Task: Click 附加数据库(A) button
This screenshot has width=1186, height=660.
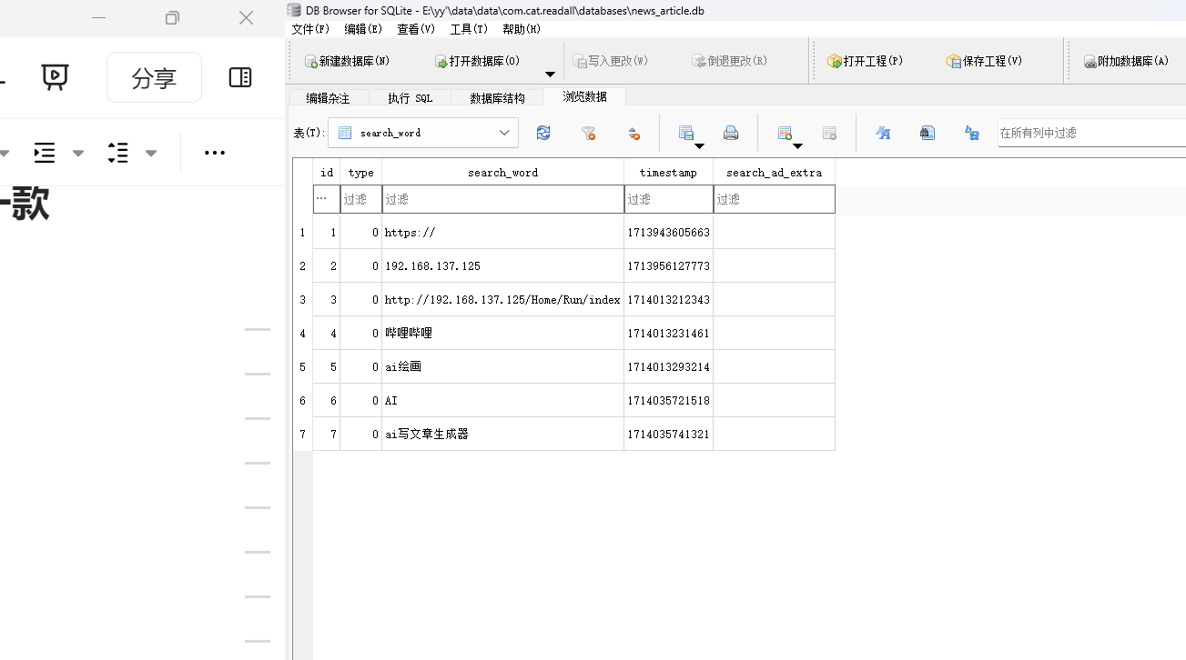Action: click(x=1126, y=61)
